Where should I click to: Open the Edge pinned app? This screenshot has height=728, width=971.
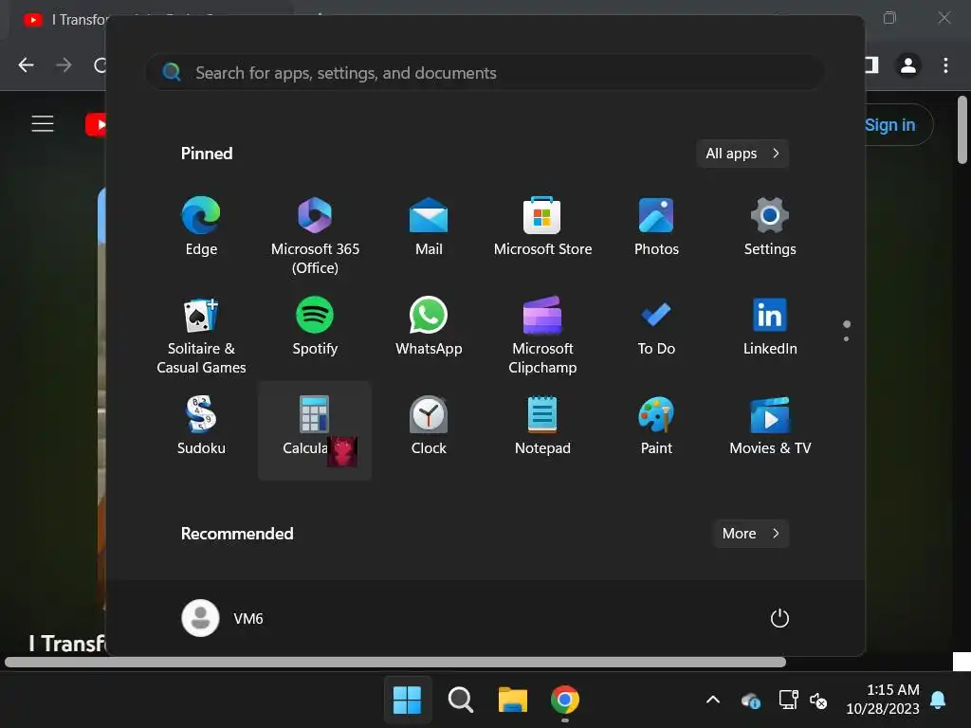pos(201,226)
